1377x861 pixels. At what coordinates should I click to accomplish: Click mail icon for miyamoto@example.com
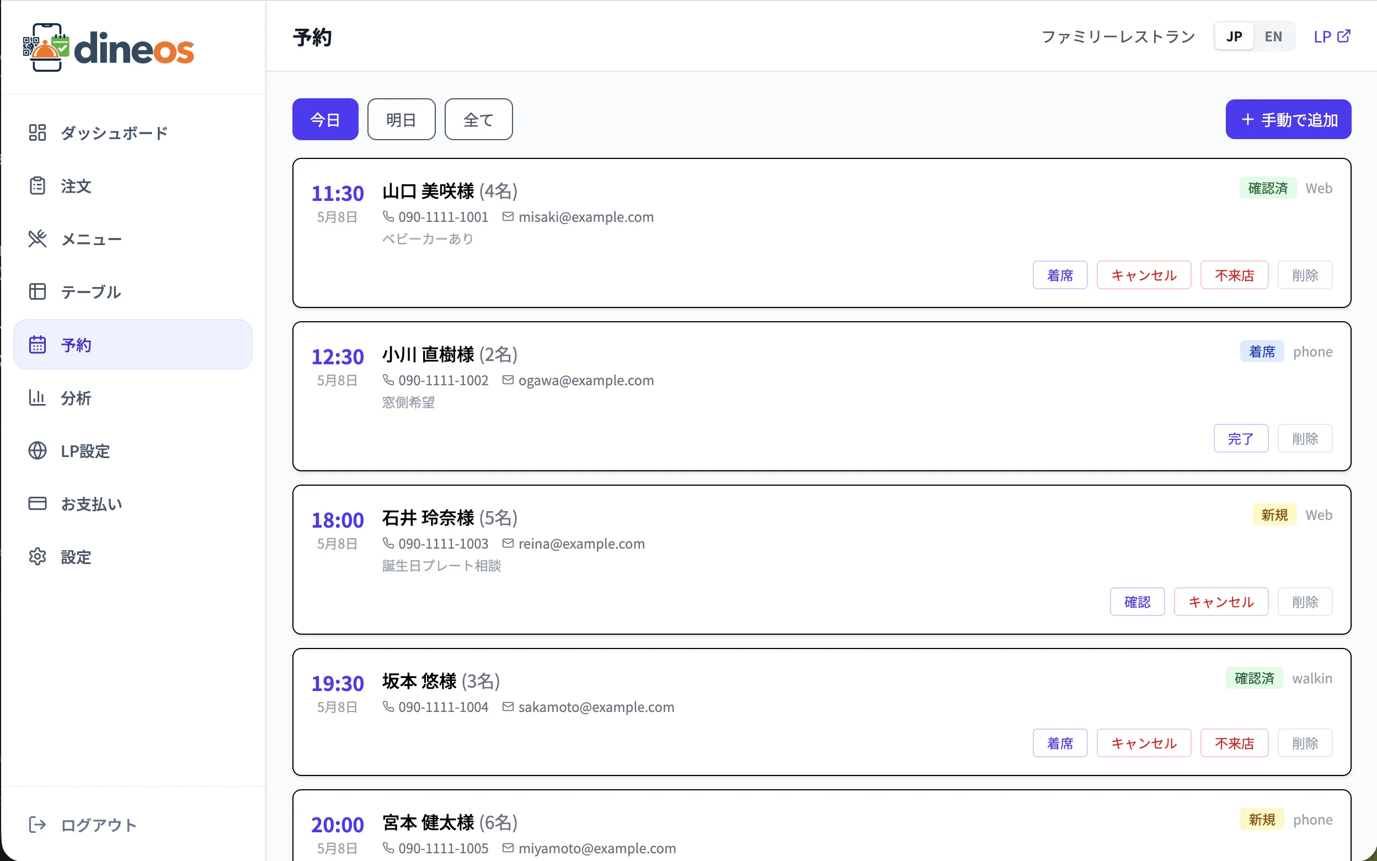point(508,848)
